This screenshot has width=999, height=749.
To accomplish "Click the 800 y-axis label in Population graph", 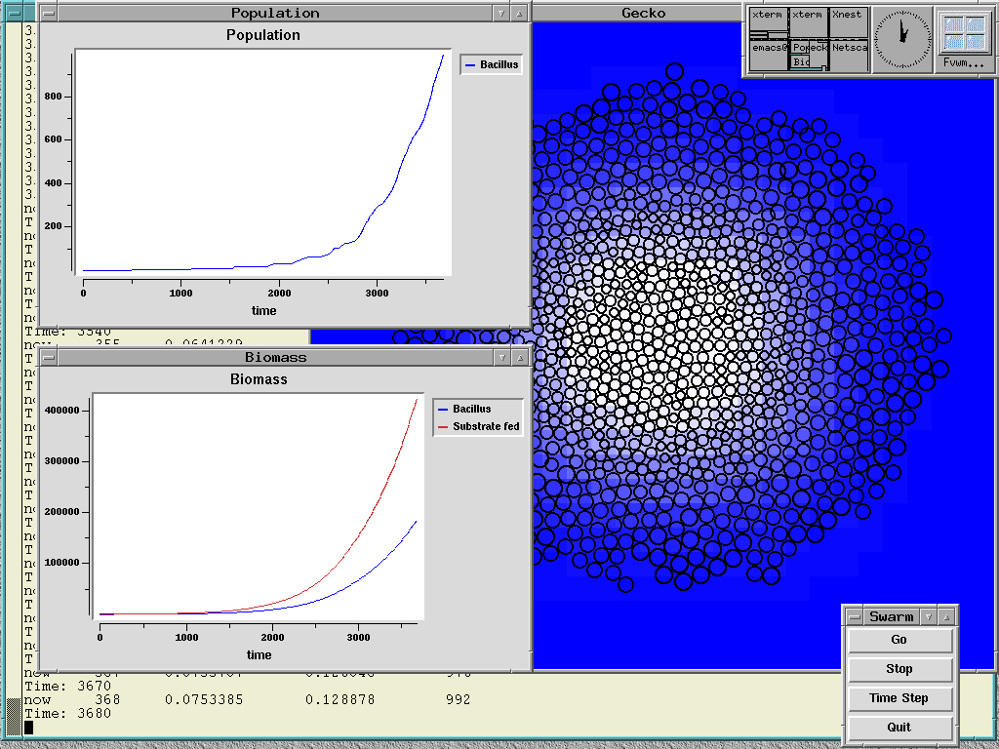I will click(54, 97).
